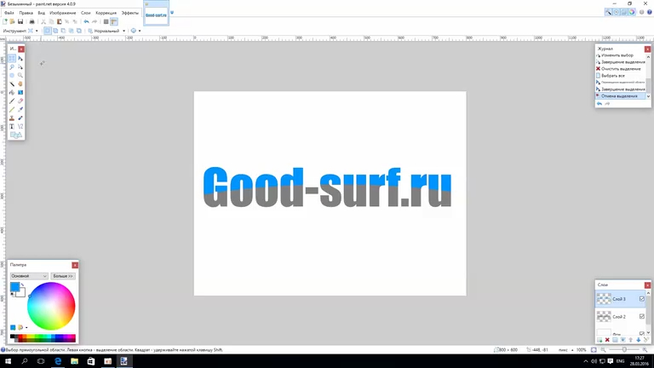
Task: Select the Gradient tool
Action: (x=20, y=92)
